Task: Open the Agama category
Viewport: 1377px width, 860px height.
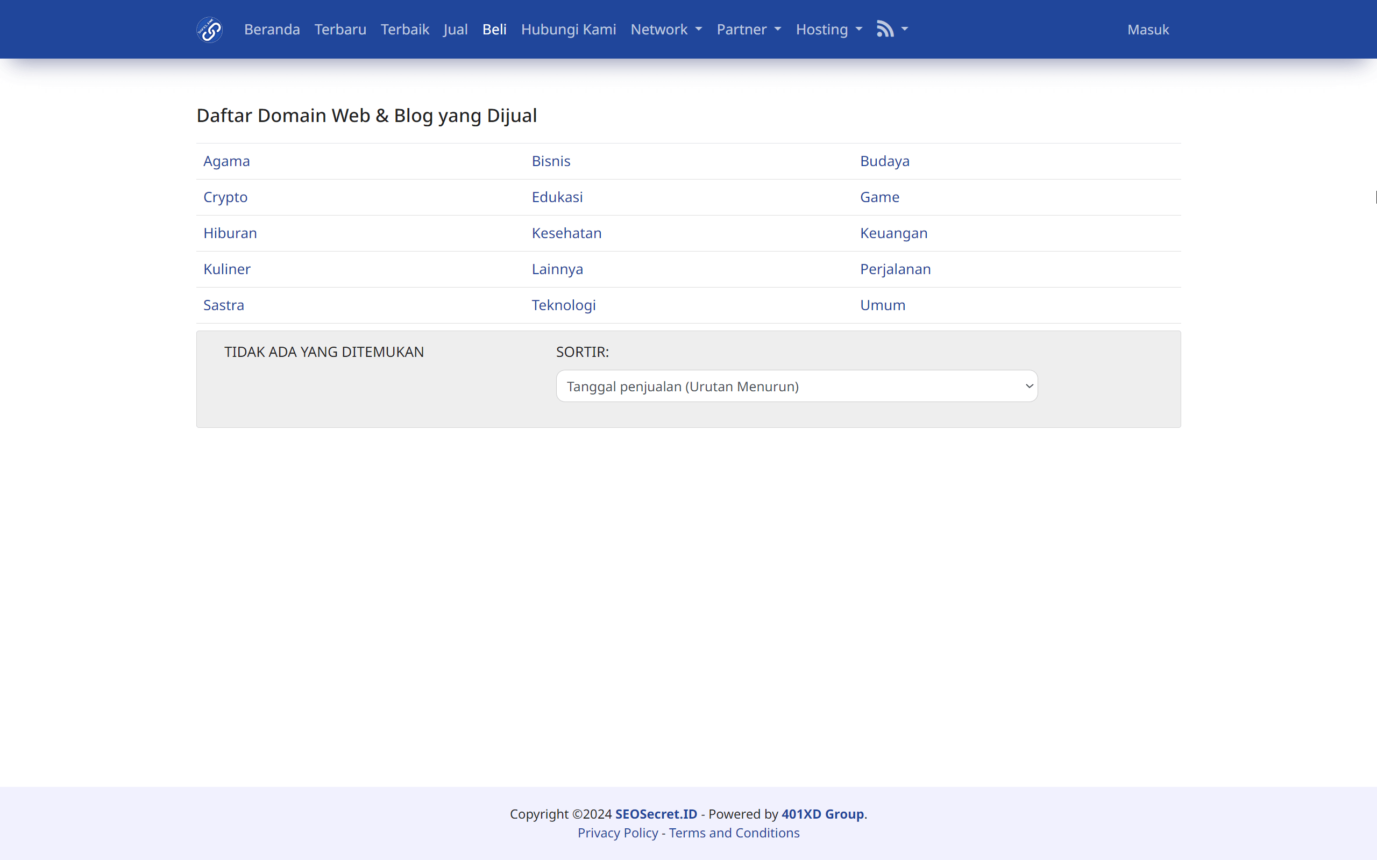Action: click(x=226, y=161)
